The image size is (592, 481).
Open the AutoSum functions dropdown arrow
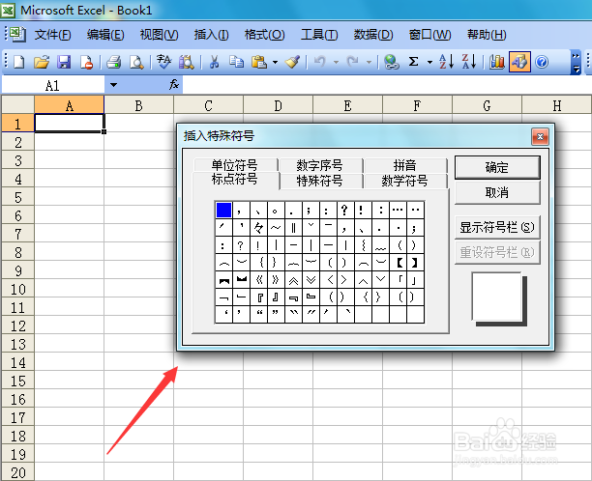(429, 62)
